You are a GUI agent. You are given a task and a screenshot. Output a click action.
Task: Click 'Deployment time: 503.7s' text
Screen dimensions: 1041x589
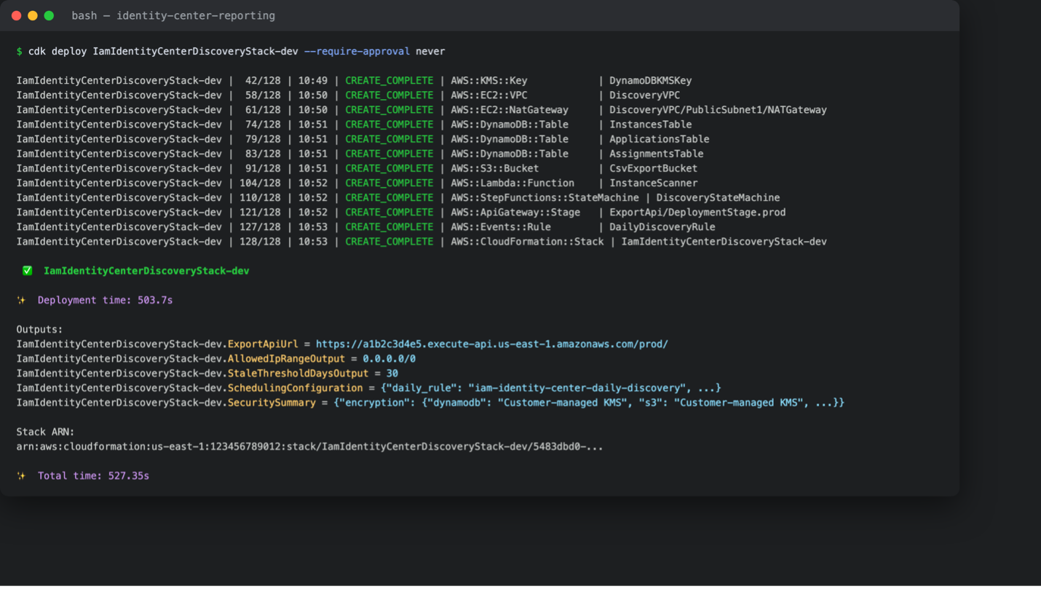[x=106, y=300]
